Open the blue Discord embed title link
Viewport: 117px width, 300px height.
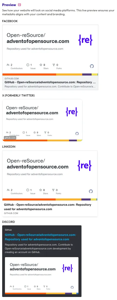point(40,237)
